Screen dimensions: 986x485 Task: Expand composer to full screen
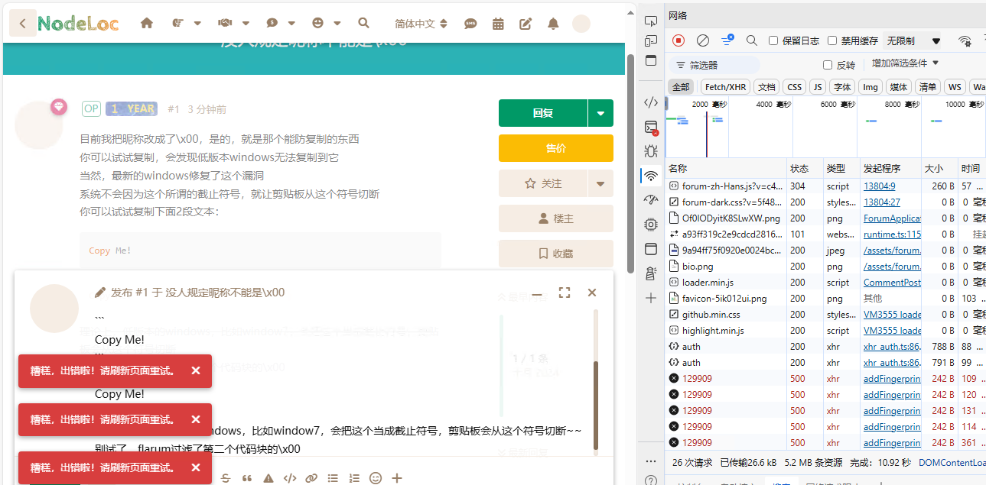[565, 293]
